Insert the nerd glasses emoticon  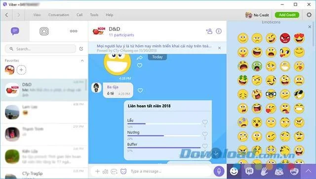271,94
